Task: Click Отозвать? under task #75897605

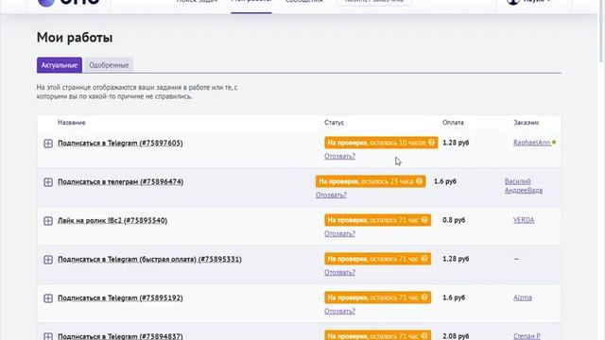Action: pos(339,156)
